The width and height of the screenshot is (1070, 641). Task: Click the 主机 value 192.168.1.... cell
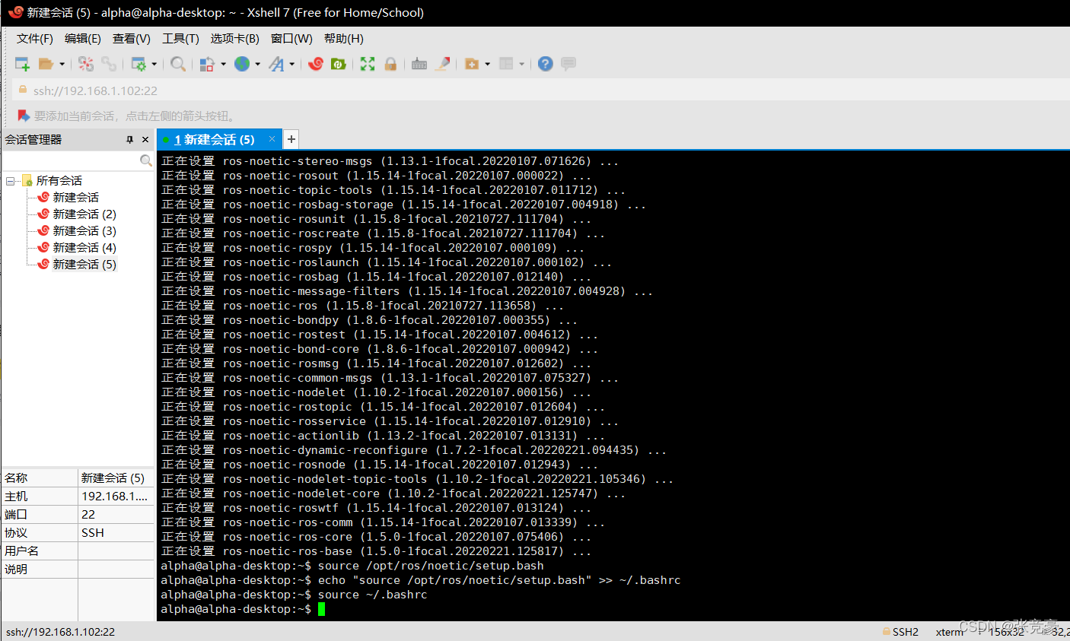tap(116, 496)
